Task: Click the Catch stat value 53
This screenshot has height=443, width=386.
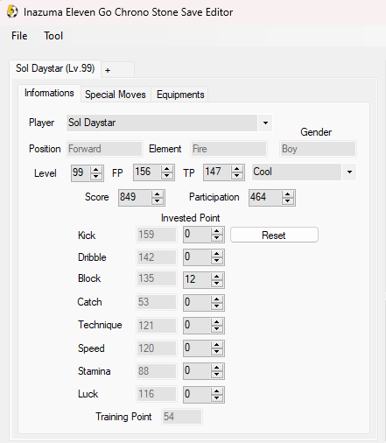Action: pyautogui.click(x=157, y=302)
